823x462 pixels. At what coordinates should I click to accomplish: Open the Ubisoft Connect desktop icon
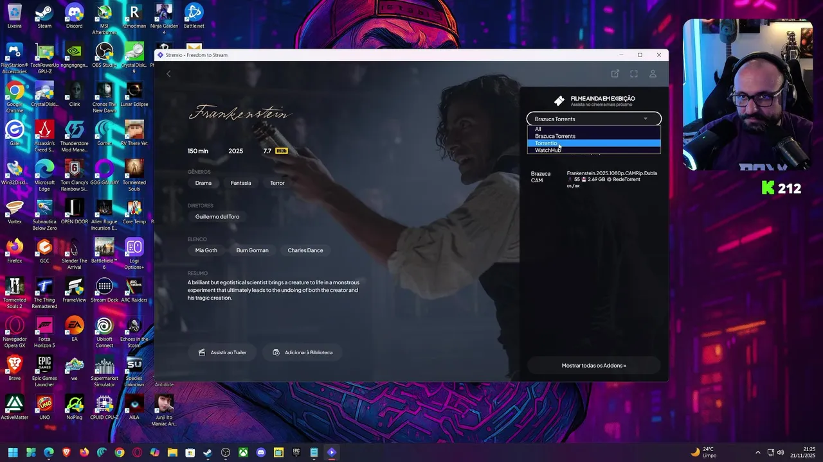tap(104, 332)
